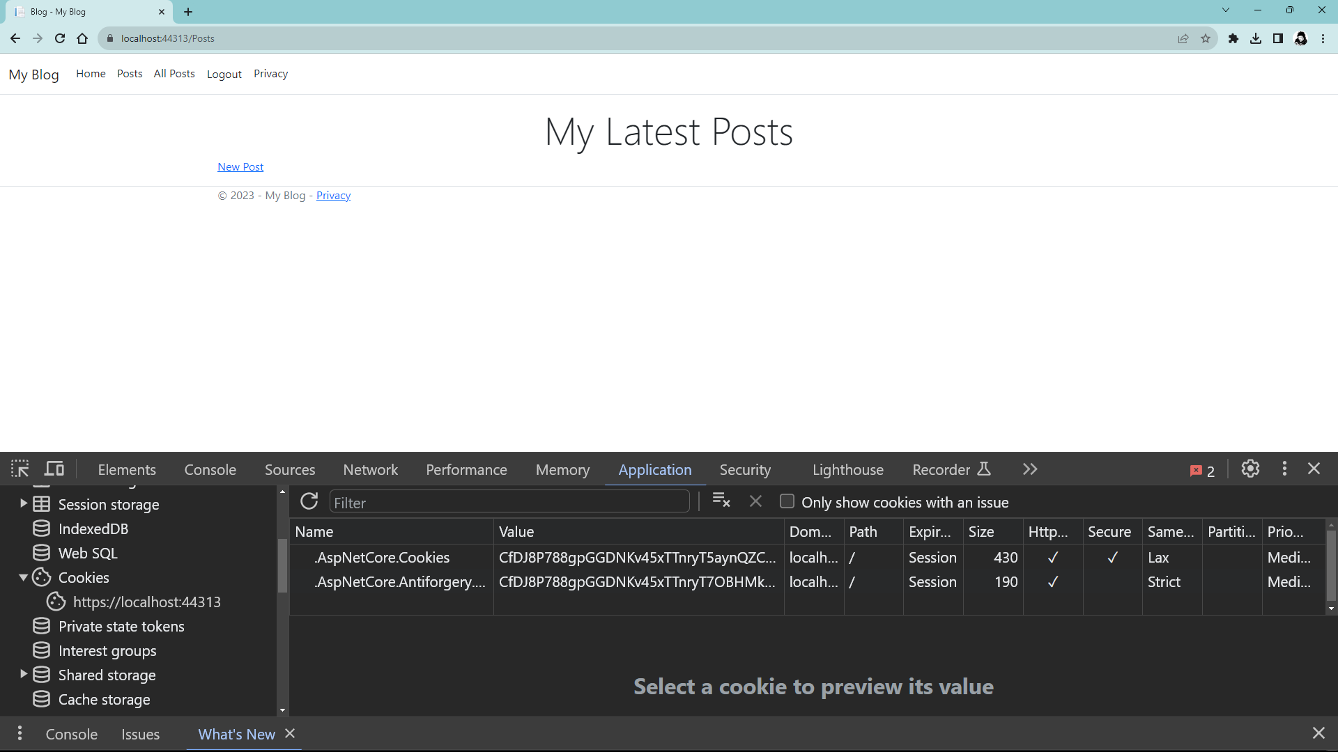Enable only show cookies with an issue
Viewport: 1338px width, 752px height.
coord(787,501)
